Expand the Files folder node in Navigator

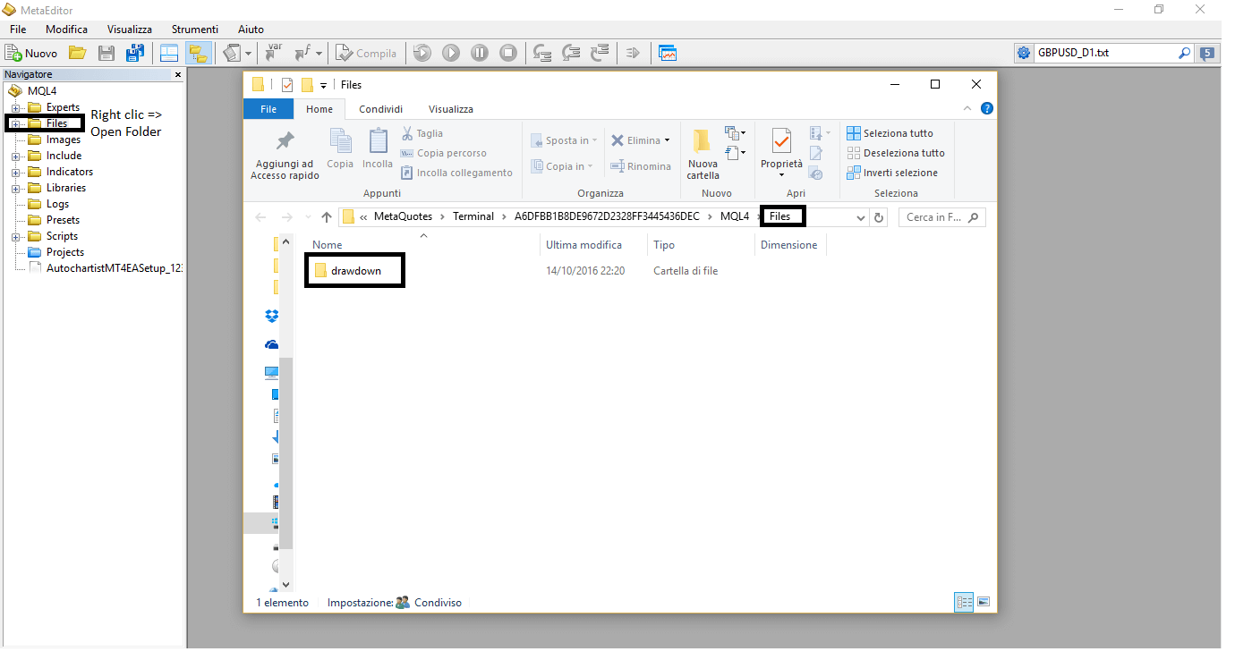point(15,124)
